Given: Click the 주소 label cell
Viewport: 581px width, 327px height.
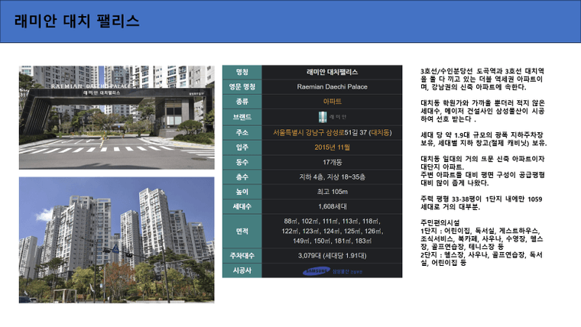Looking at the screenshot, I should pos(242,133).
